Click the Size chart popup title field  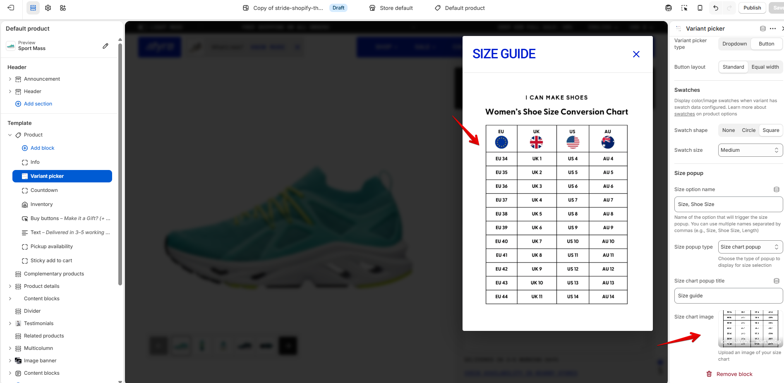point(728,296)
